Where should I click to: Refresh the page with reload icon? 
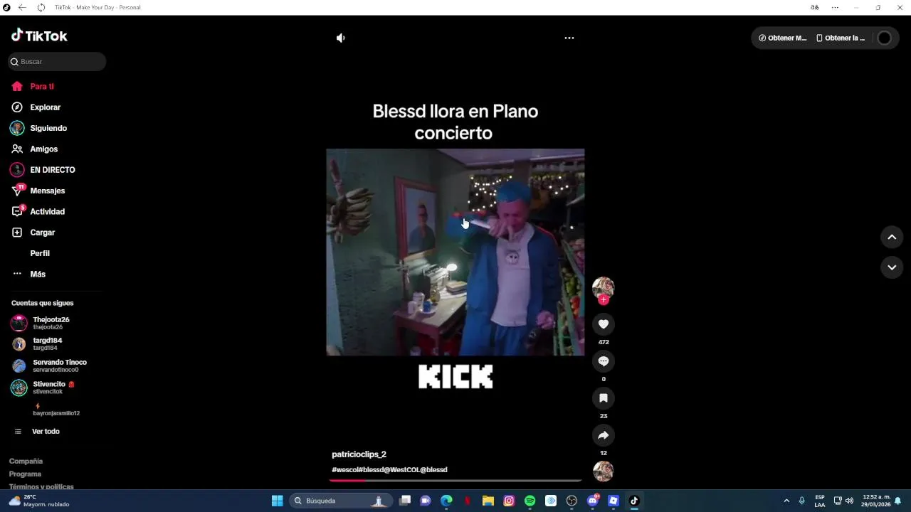coord(41,7)
